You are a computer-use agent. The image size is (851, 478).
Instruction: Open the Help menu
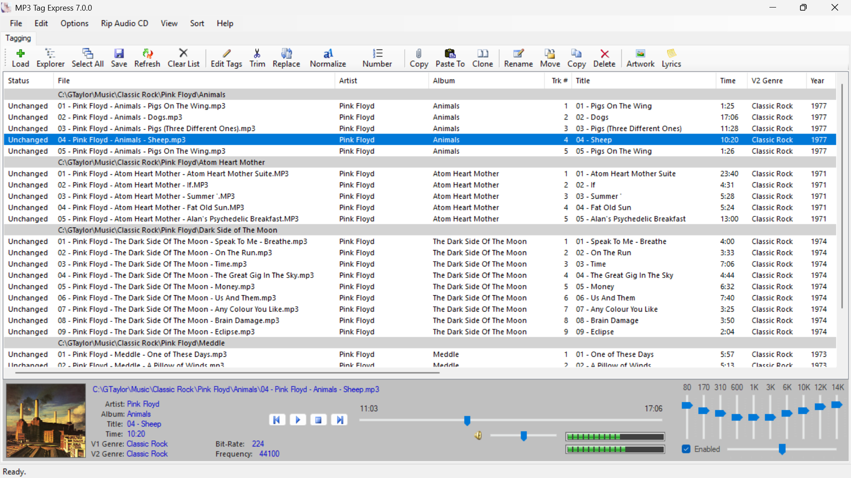225,23
